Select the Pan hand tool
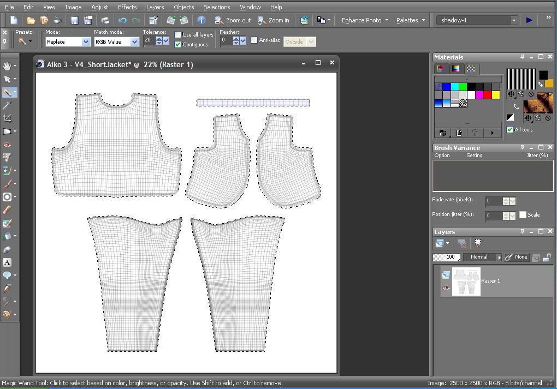 (7, 66)
